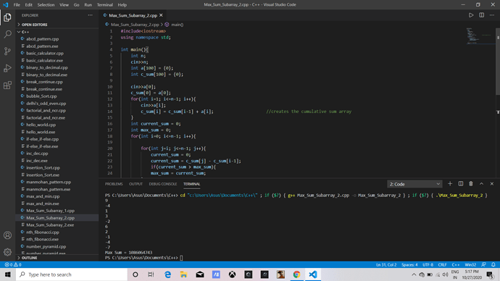Change indentation via 'Spaces: 4'
The height and width of the screenshot is (281, 500).
point(409,264)
